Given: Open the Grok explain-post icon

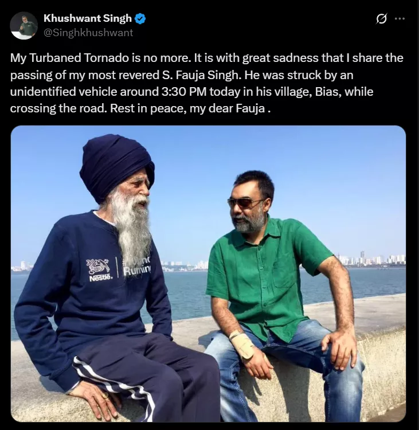Looking at the screenshot, I should (x=381, y=19).
